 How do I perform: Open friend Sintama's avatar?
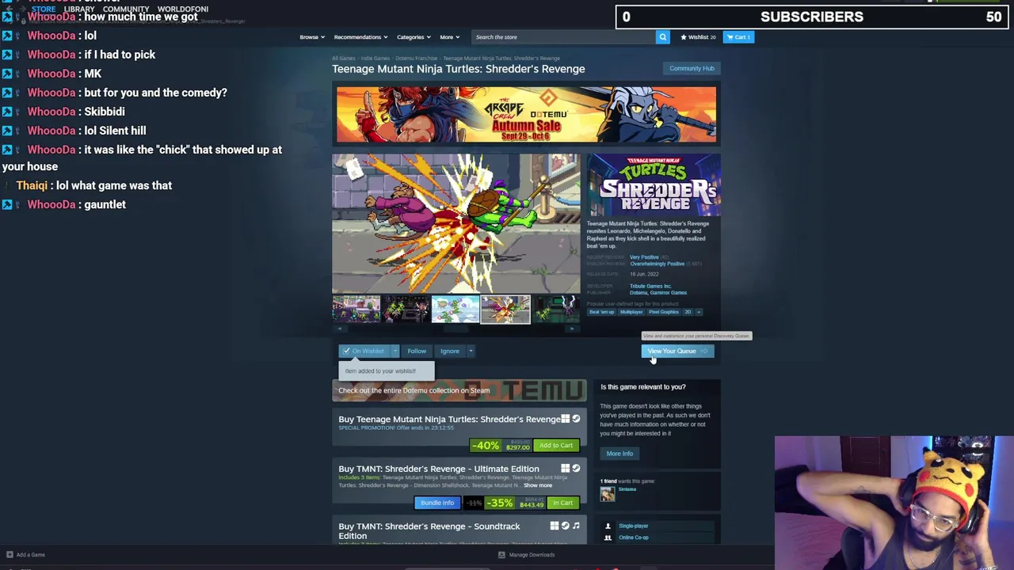point(608,494)
